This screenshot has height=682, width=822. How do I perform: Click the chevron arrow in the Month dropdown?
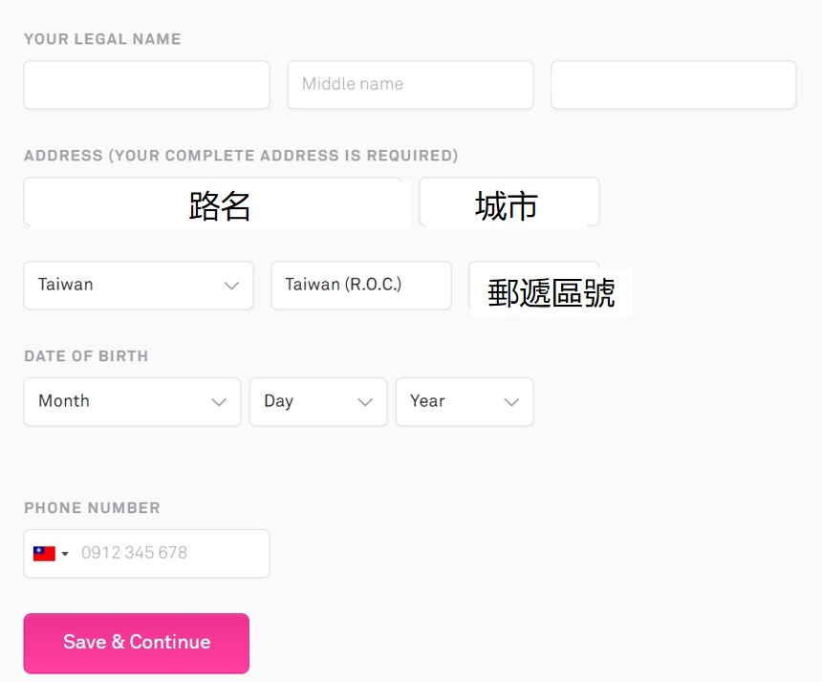219,402
